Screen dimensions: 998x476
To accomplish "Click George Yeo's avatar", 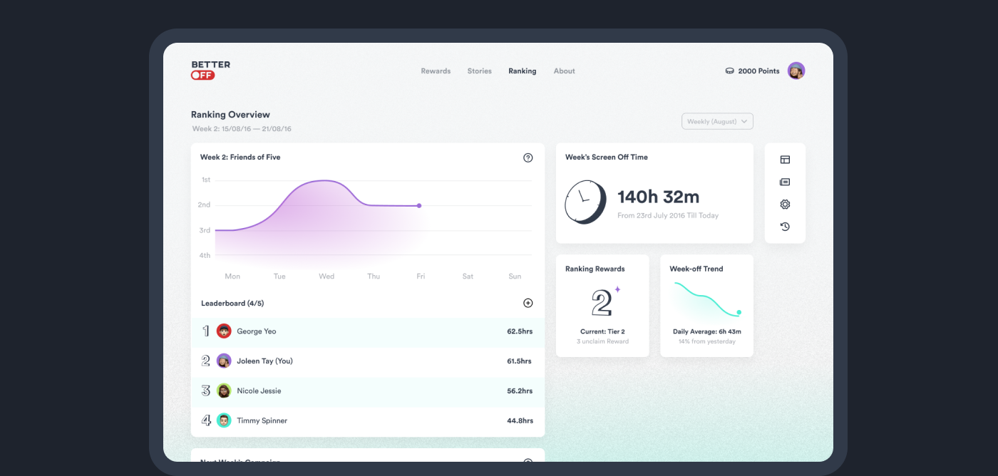I will (x=224, y=331).
